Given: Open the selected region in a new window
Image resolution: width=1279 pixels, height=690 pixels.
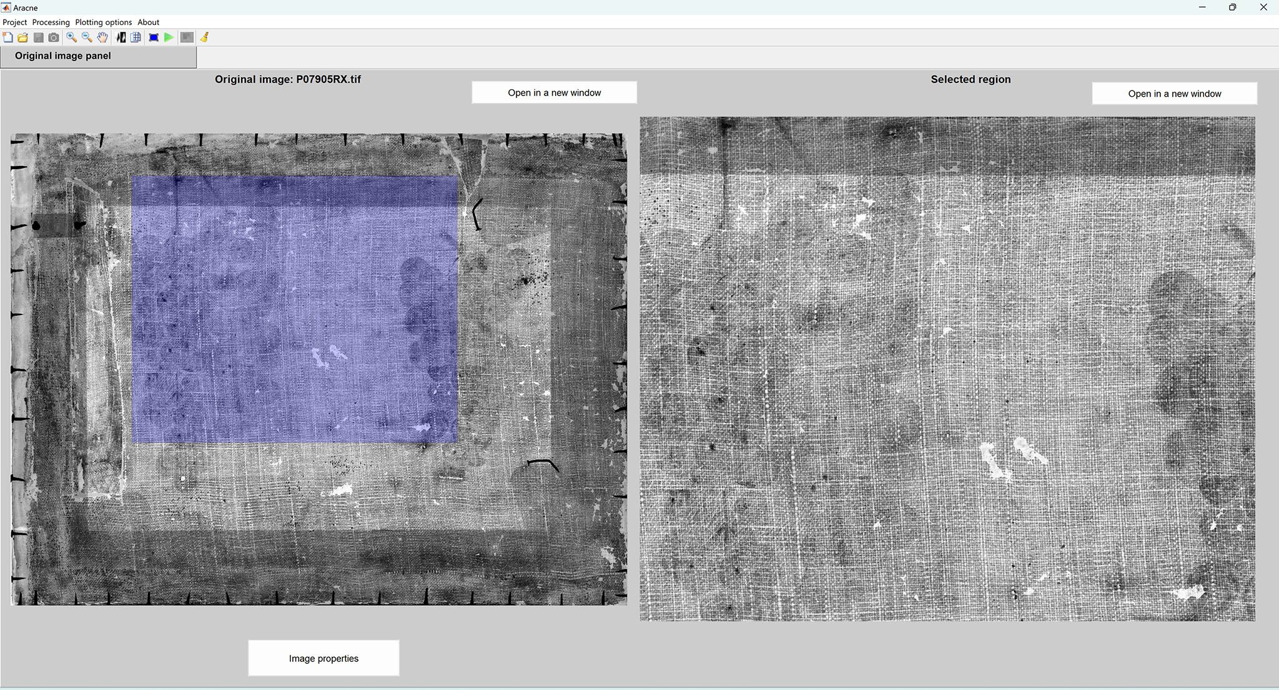Looking at the screenshot, I should pyautogui.click(x=1175, y=94).
